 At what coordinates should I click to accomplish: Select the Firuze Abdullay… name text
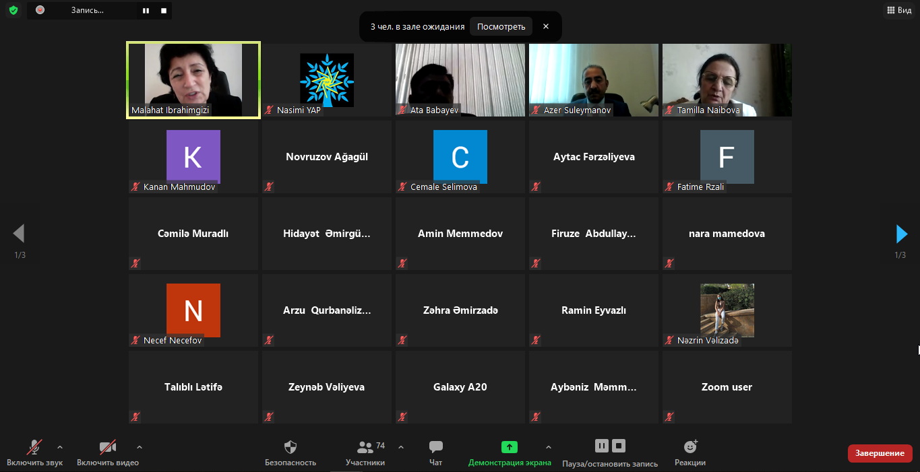(x=594, y=234)
